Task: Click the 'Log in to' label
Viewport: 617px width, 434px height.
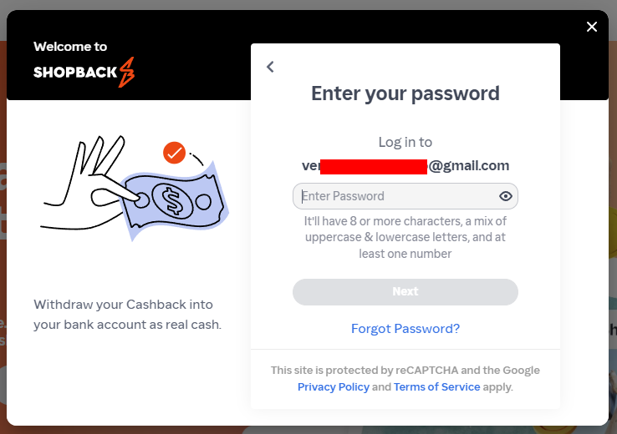Action: coord(405,142)
